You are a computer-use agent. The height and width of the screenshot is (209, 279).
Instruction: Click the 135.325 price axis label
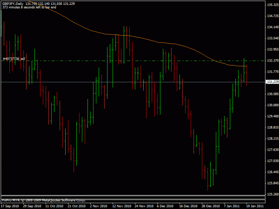click(273, 5)
